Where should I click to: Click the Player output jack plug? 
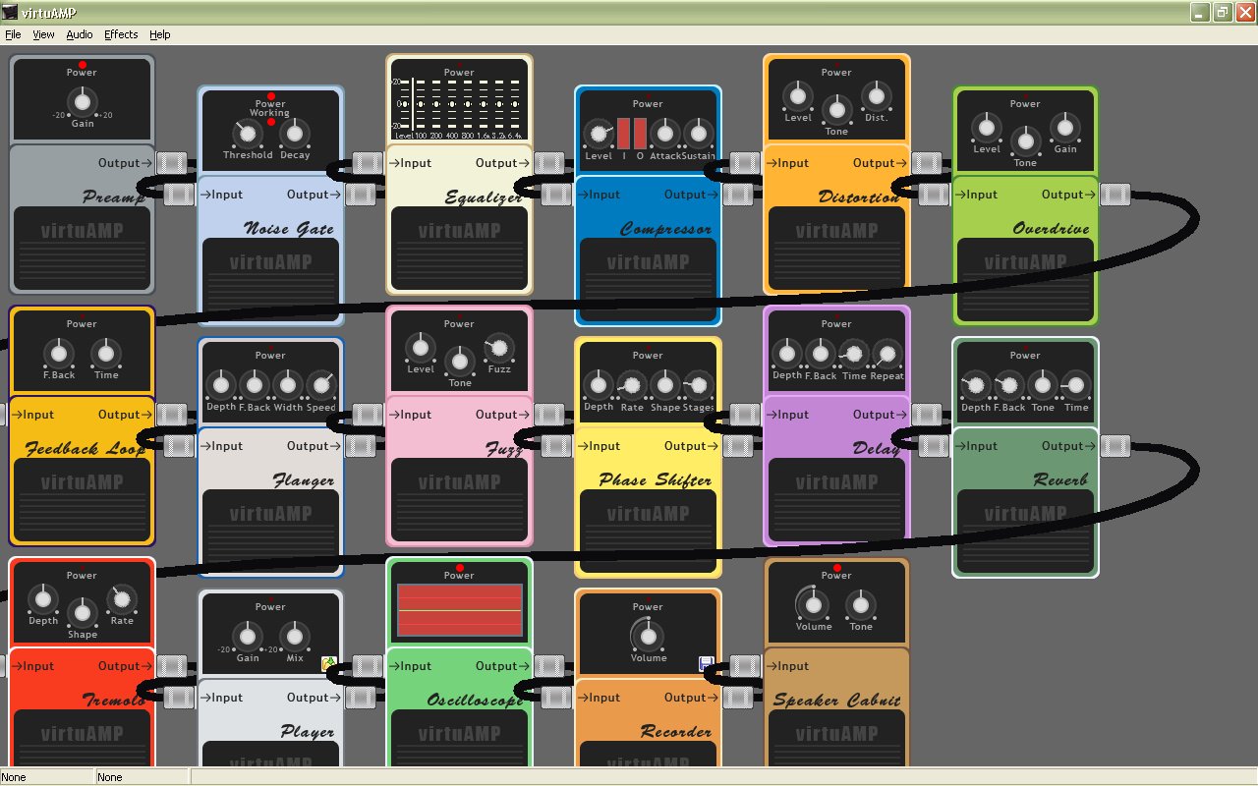360,698
